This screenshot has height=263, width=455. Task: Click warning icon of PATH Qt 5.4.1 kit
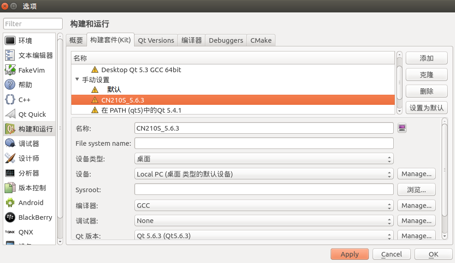point(94,110)
